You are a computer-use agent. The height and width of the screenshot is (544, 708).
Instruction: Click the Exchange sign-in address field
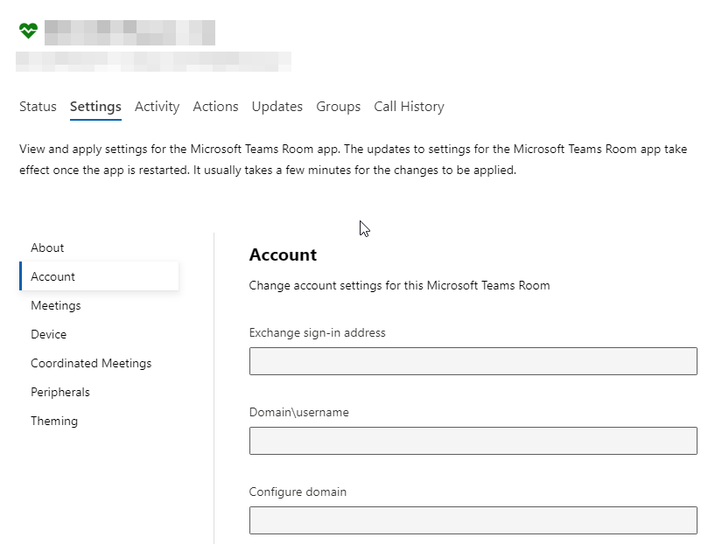(x=473, y=361)
